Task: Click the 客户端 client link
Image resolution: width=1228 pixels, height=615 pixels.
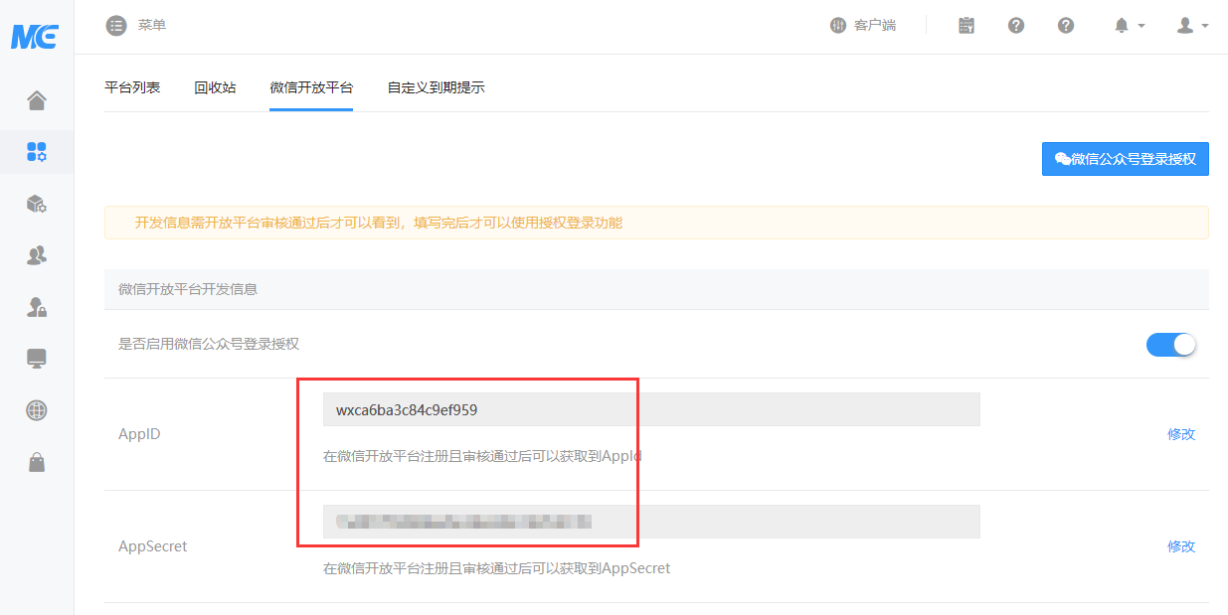Action: [863, 25]
